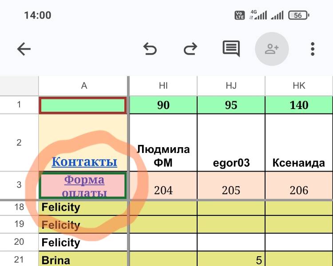Select row 2 header
The width and height of the screenshot is (333, 266).
coord(19,143)
